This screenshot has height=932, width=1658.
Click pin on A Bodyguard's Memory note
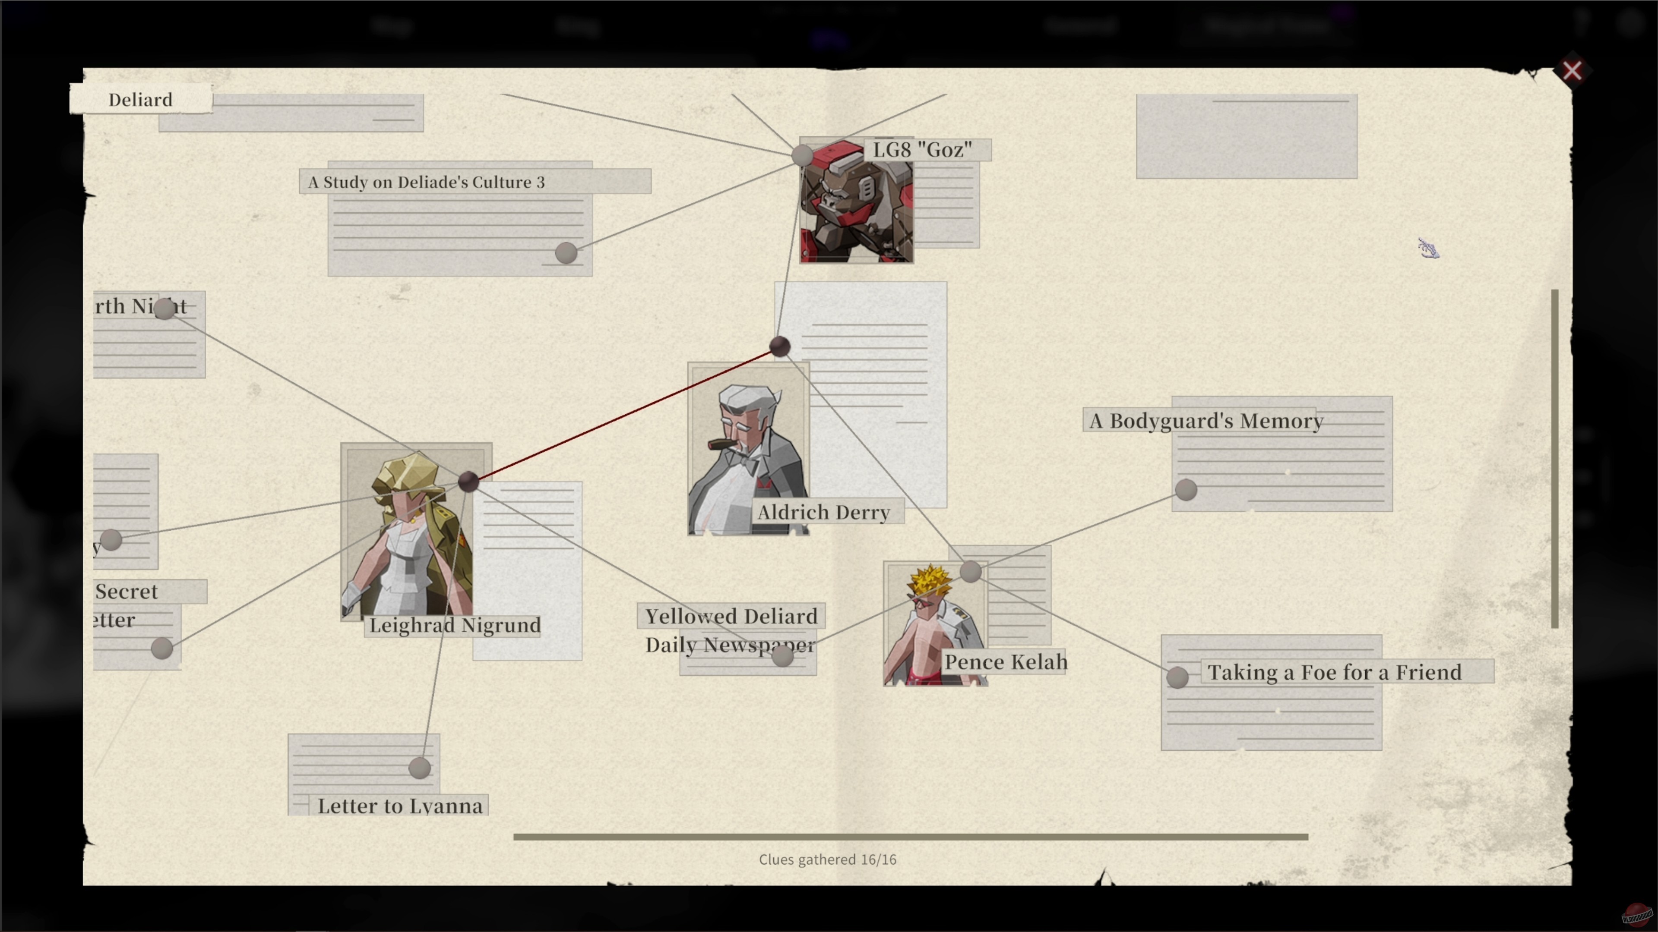(1186, 490)
